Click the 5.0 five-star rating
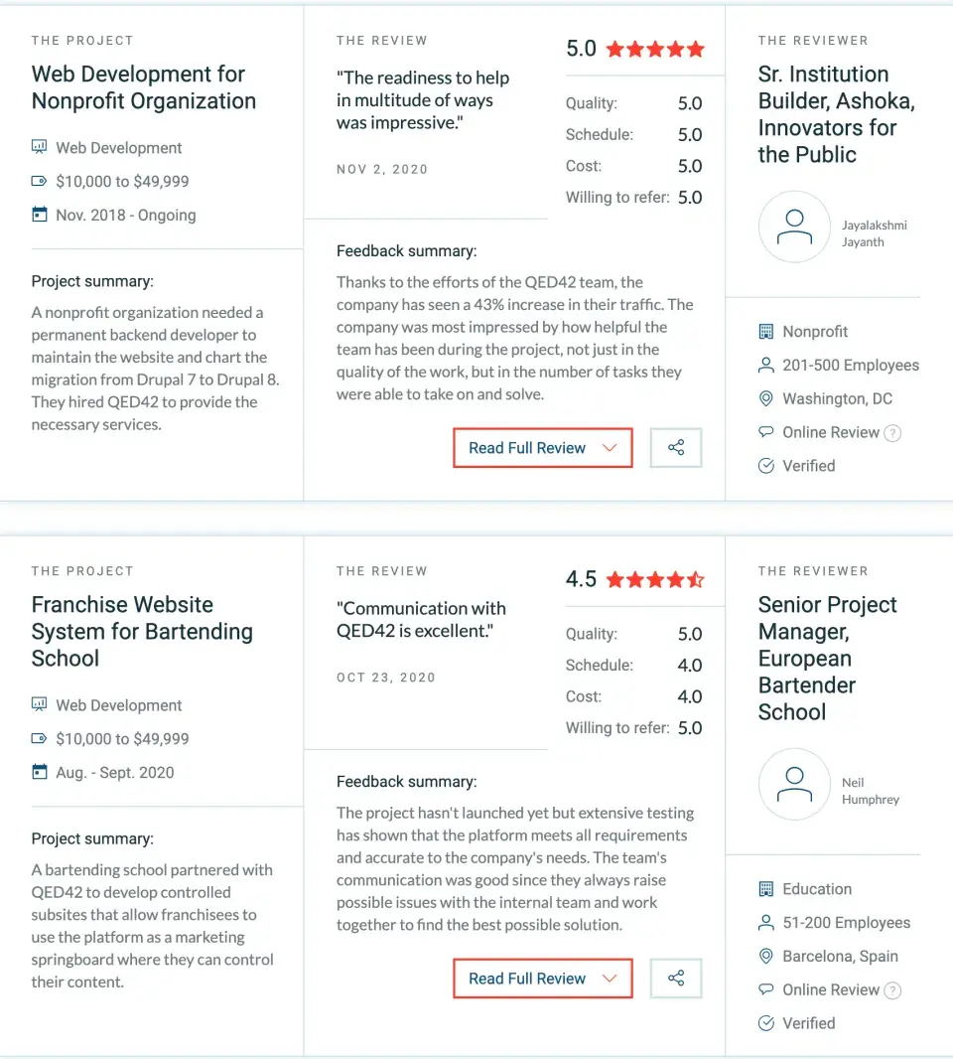The width and height of the screenshot is (953, 1059). 635,49
